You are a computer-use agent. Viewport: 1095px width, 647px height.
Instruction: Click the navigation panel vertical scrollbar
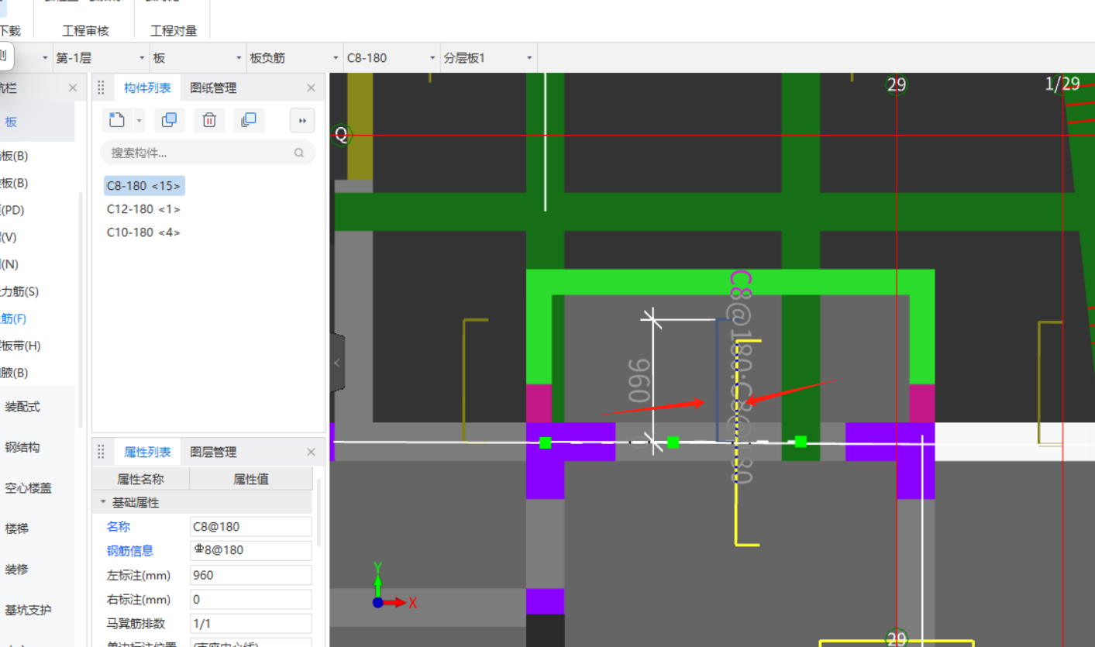click(81, 310)
